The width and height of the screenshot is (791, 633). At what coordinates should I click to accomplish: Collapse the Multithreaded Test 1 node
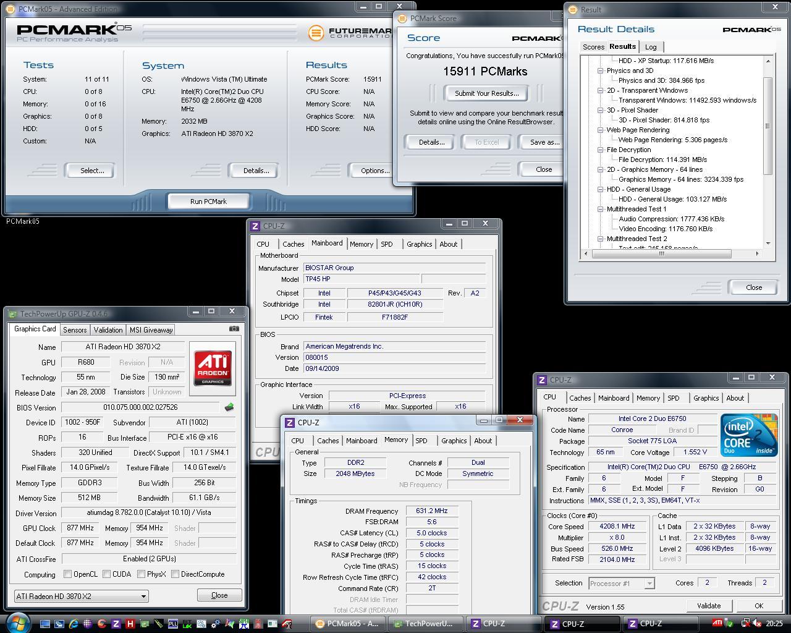tap(600, 209)
